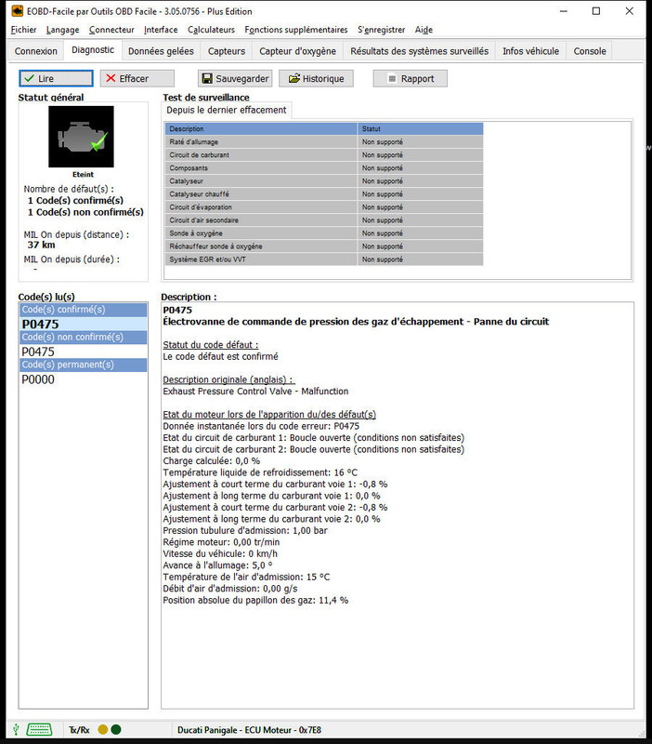Image resolution: width=652 pixels, height=744 pixels.
Task: Click the EOBD-Facile app icon in title bar
Action: tap(17, 11)
